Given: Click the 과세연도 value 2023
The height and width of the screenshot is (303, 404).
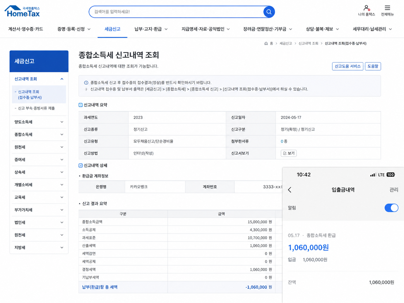Looking at the screenshot, I should click(138, 117).
